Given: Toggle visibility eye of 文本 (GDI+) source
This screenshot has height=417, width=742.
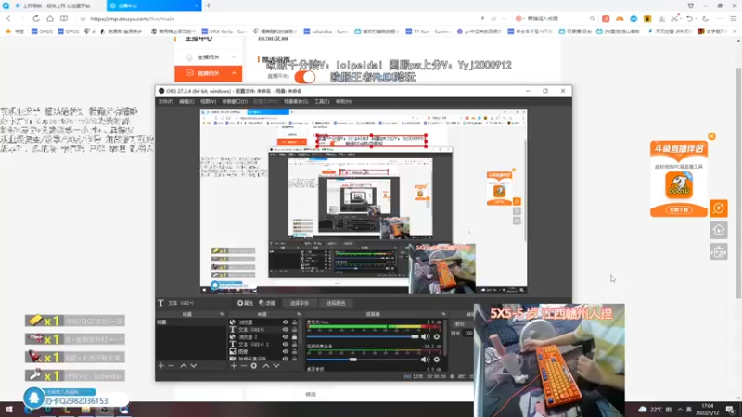Looking at the screenshot, I should 286,330.
